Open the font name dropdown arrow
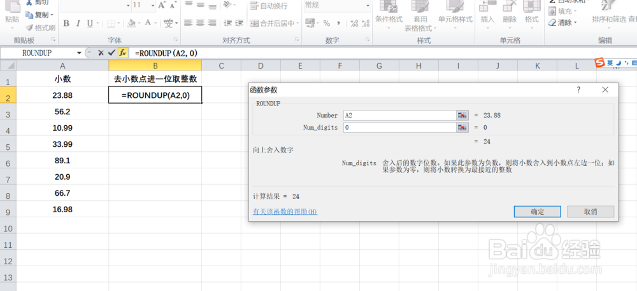This screenshot has height=291, width=637. [129, 6]
